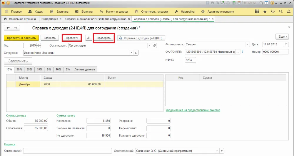The image size is (294, 156).
Task: Click the Вычет column header
Action: pos(134,77)
